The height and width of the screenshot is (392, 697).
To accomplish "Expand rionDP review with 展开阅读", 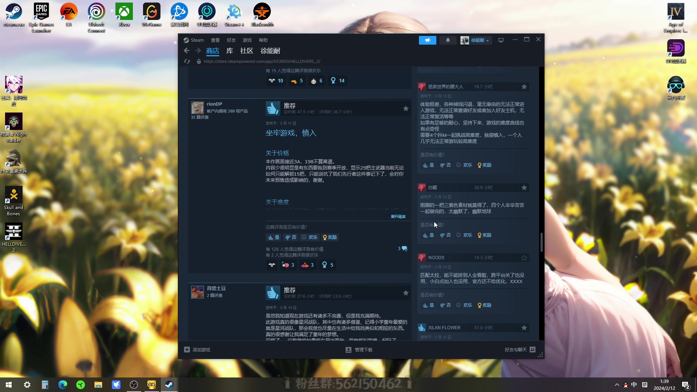I will [x=398, y=217].
